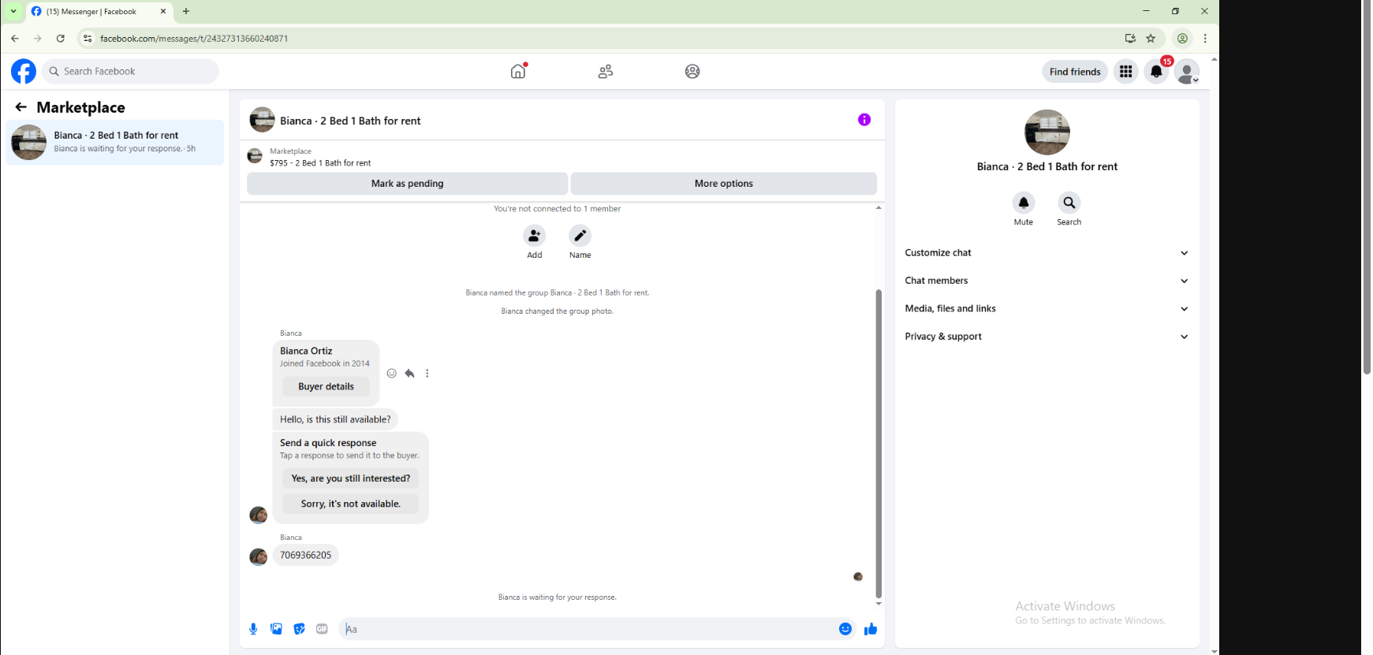The image size is (1373, 655).
Task: View site information icon in address bar
Action: tap(88, 38)
